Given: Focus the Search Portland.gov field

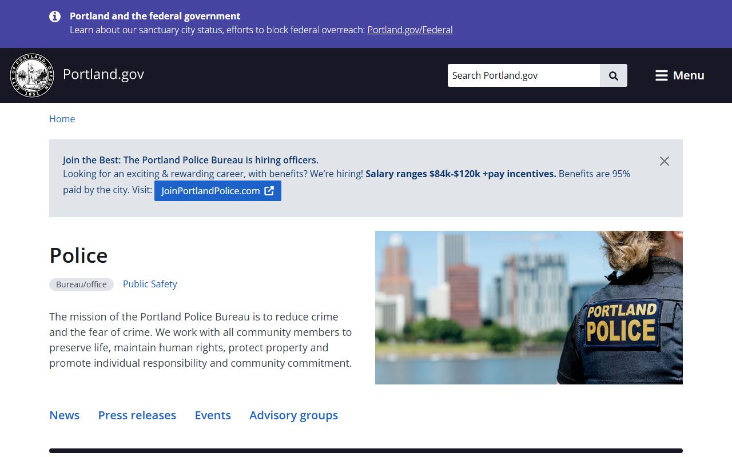Looking at the screenshot, I should (x=523, y=75).
